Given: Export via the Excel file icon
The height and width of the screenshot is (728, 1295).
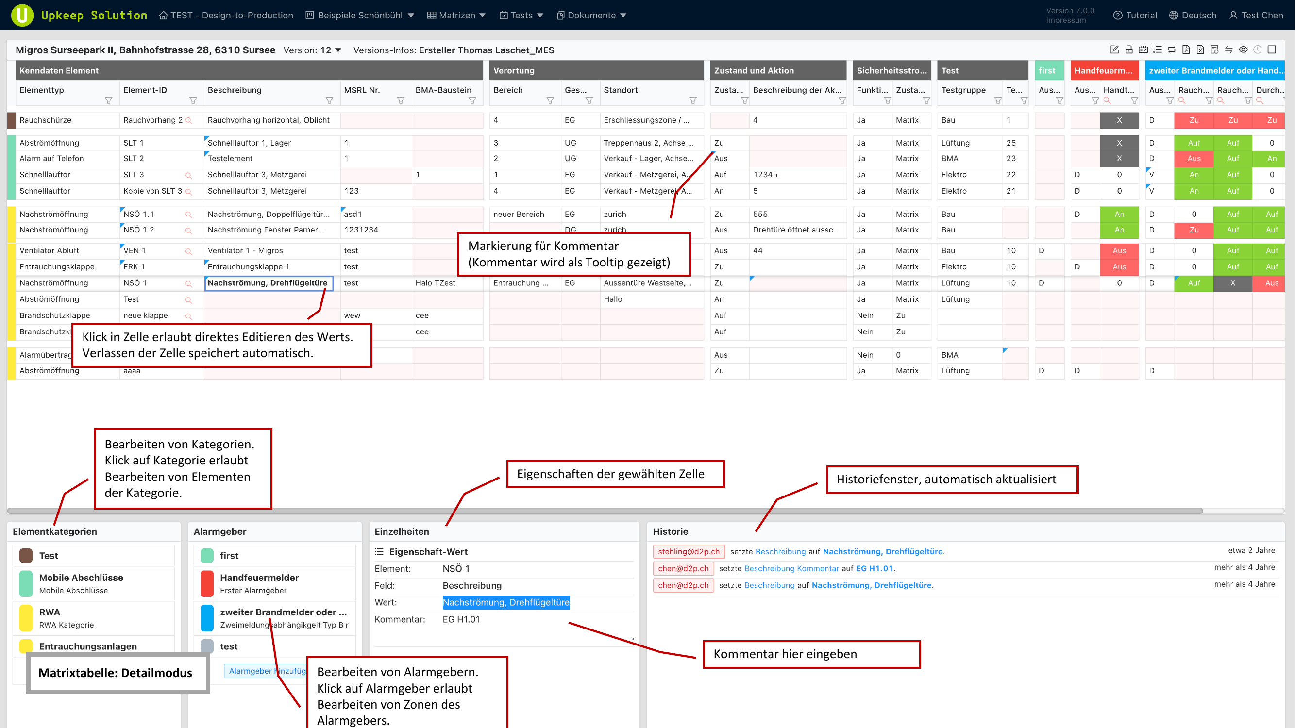Looking at the screenshot, I should coord(1200,50).
